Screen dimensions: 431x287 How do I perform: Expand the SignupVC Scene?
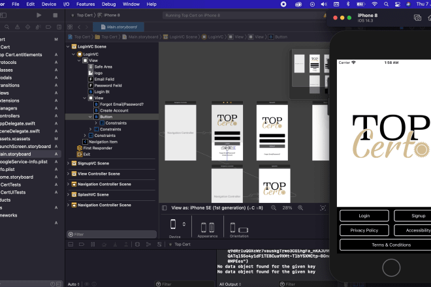[68, 163]
